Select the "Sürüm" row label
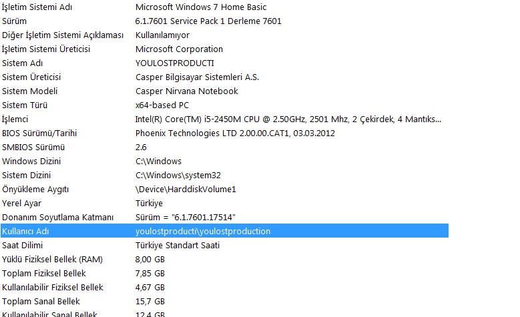This screenshot has height=317, width=520. 14,21
